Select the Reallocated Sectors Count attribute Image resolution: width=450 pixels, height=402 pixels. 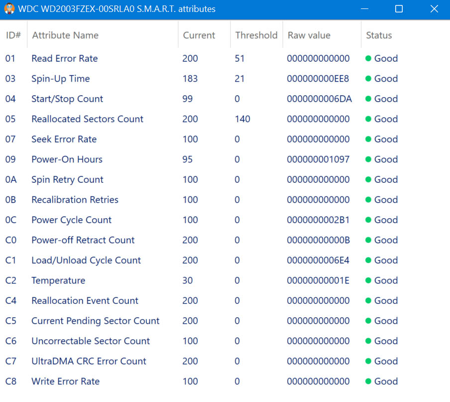(87, 119)
